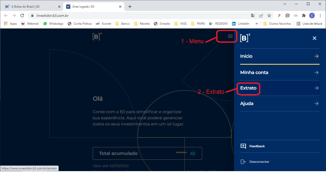Expand the Banco bookmark folder
The height and width of the screenshot is (175, 326).
point(123,24)
